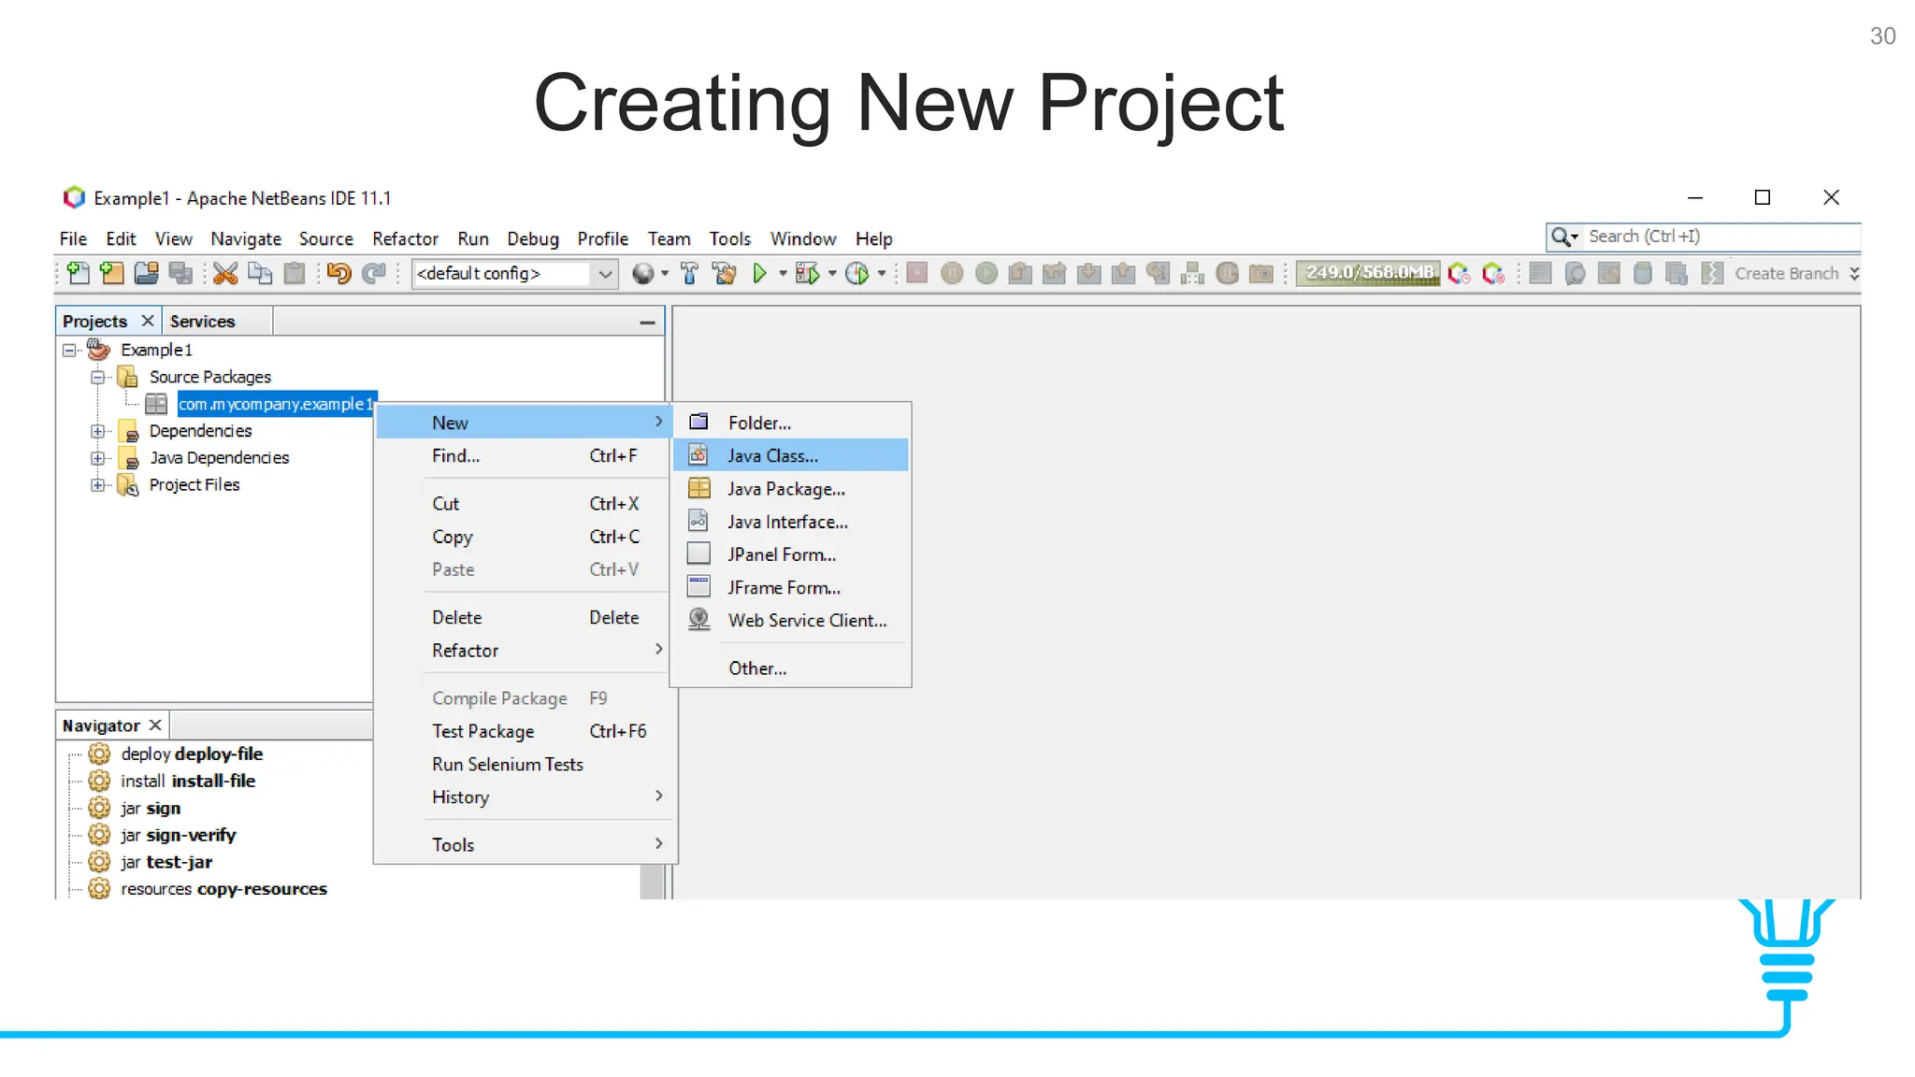Open the default config dropdown
Screen dimensions: 1915x1077
tap(605, 274)
